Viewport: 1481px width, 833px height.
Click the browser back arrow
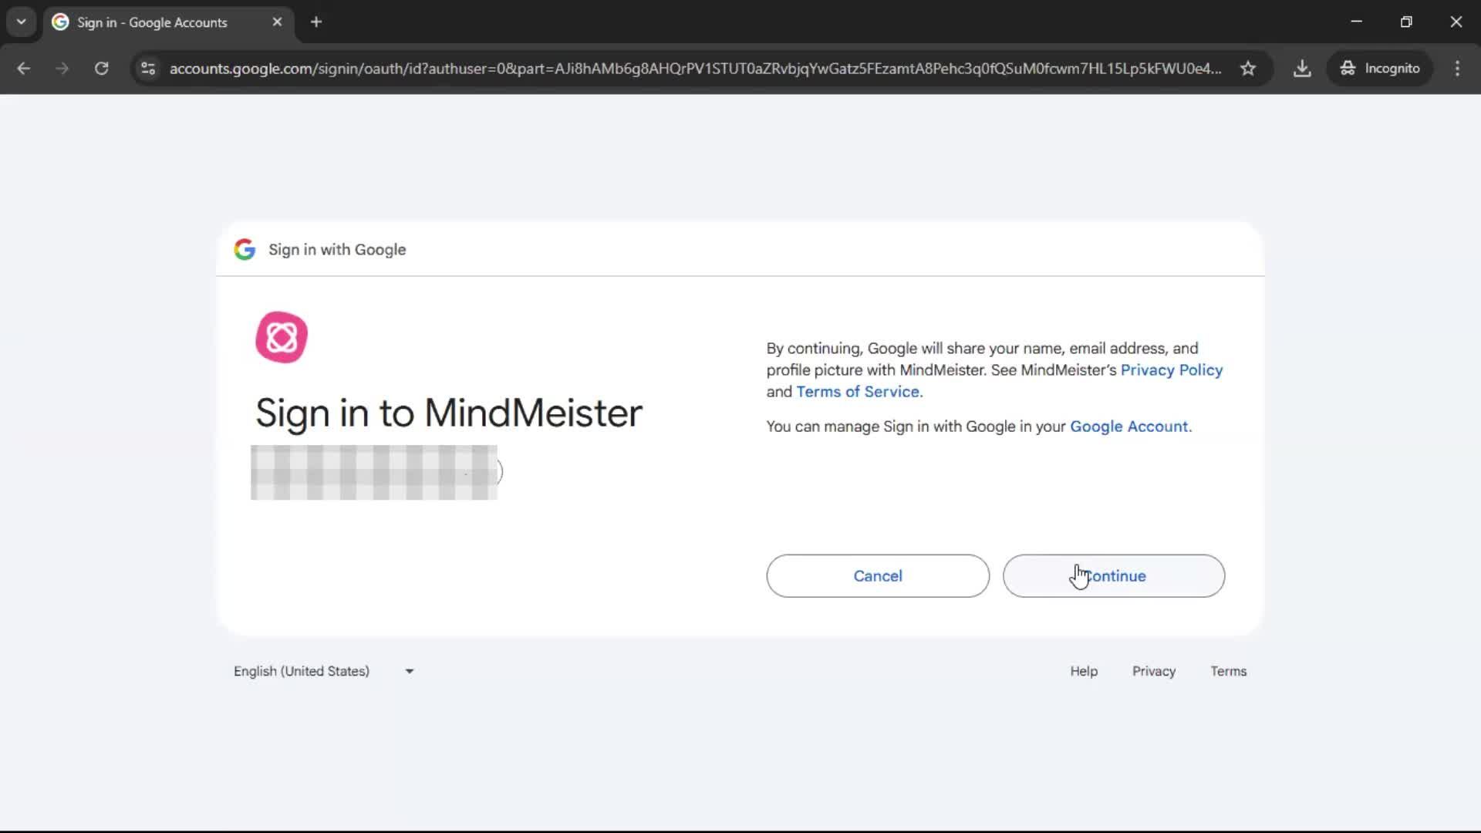(x=23, y=69)
